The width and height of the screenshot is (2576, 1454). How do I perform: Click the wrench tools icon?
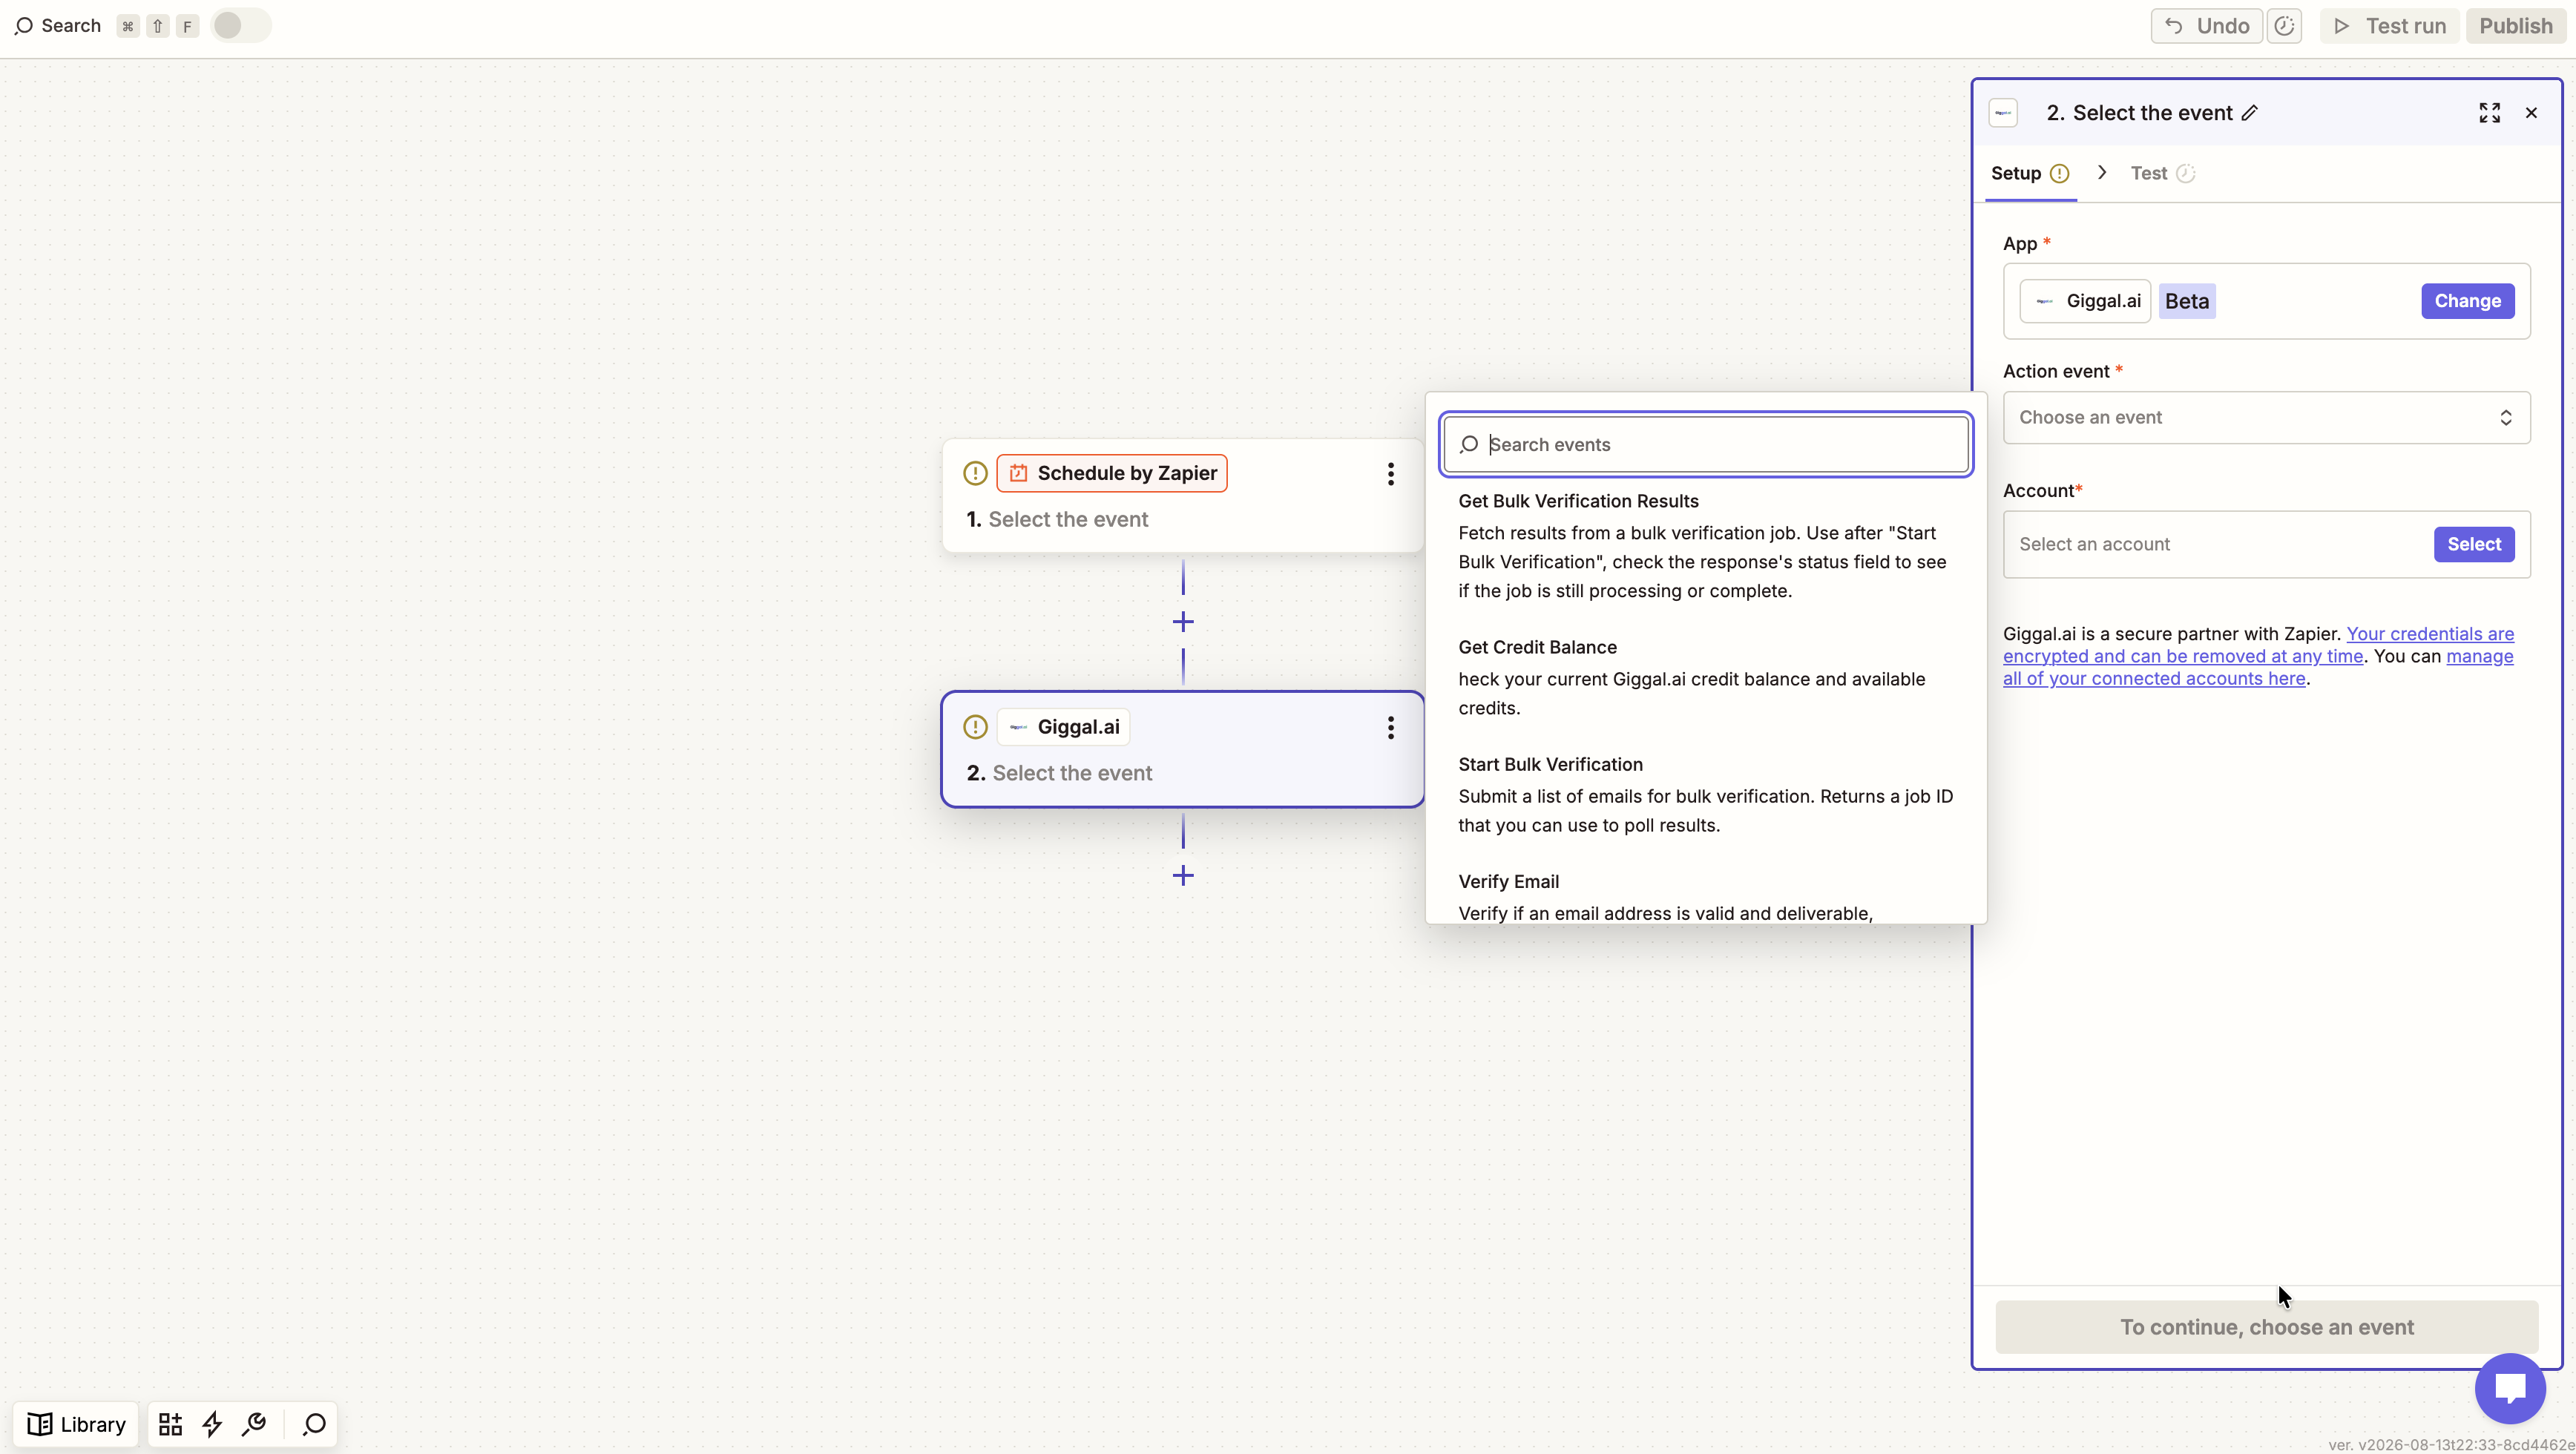(x=254, y=1424)
